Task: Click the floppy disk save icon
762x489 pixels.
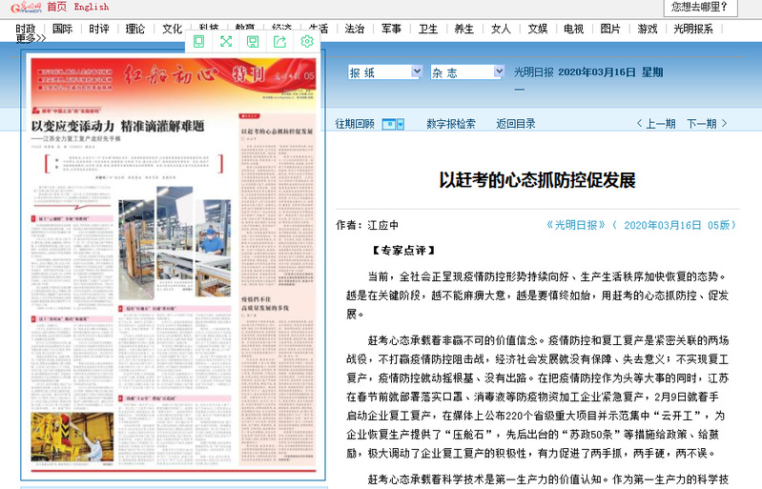Action: [253, 42]
